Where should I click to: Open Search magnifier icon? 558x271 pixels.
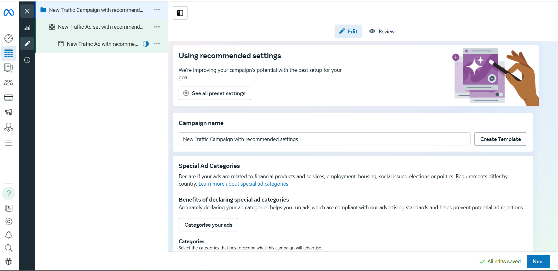(9, 248)
